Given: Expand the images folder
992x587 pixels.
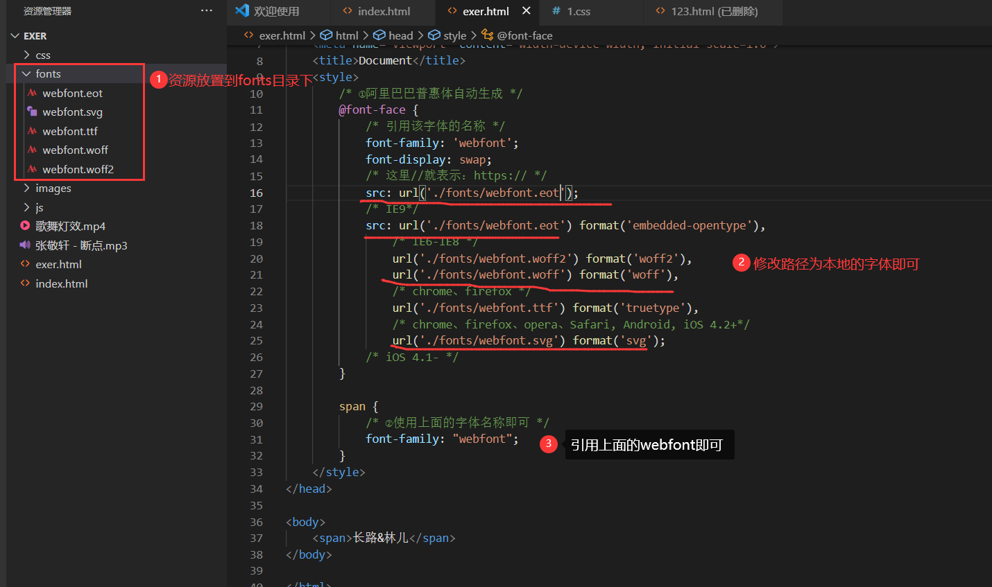Looking at the screenshot, I should tap(26, 188).
